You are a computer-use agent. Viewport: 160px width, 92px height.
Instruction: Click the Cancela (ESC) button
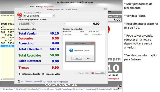click(x=98, y=73)
